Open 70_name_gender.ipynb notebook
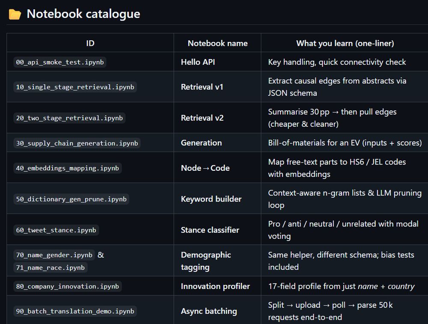The height and width of the screenshot is (324, 428). 54,255
